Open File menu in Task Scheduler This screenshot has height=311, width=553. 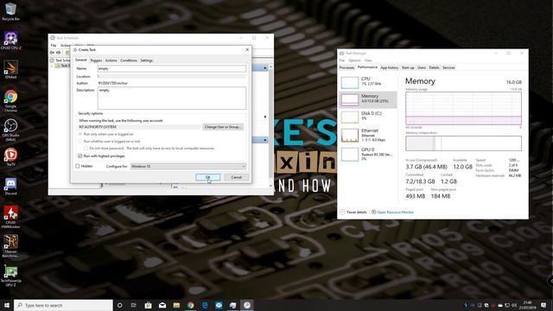coord(54,46)
